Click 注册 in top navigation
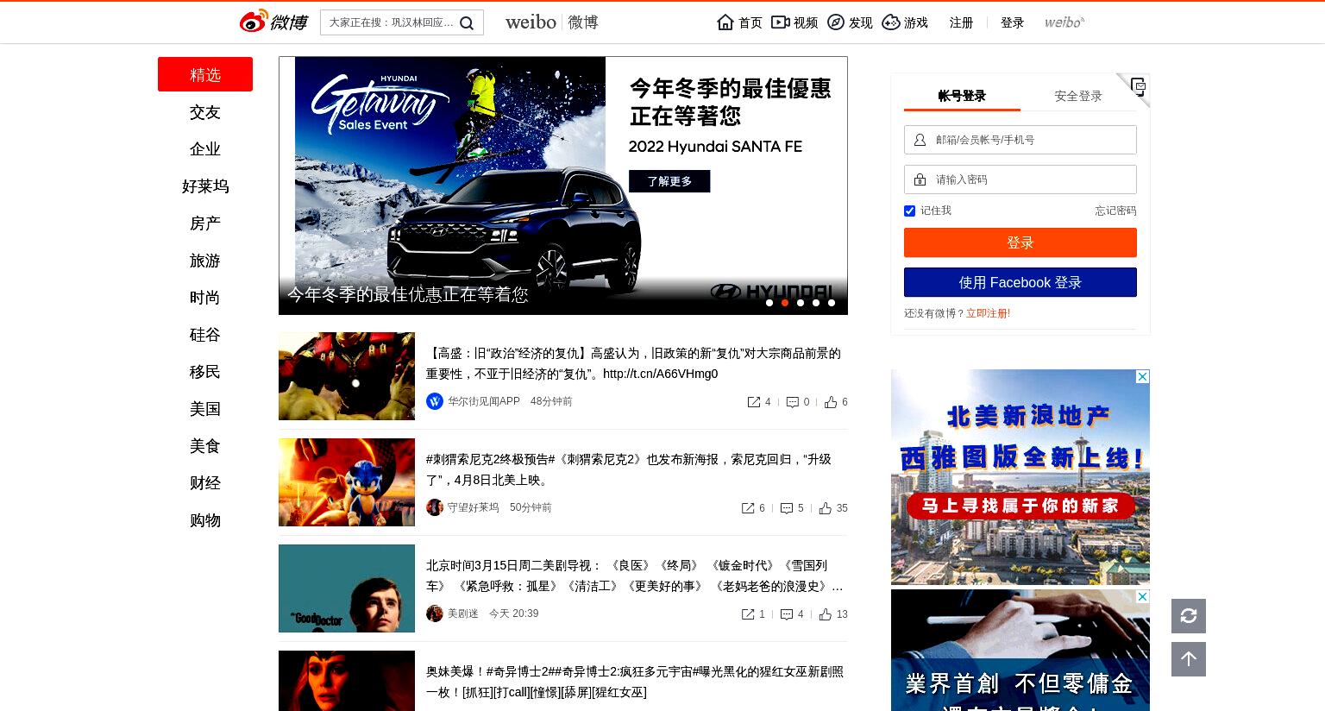Screen dimensions: 1325x711 [961, 22]
